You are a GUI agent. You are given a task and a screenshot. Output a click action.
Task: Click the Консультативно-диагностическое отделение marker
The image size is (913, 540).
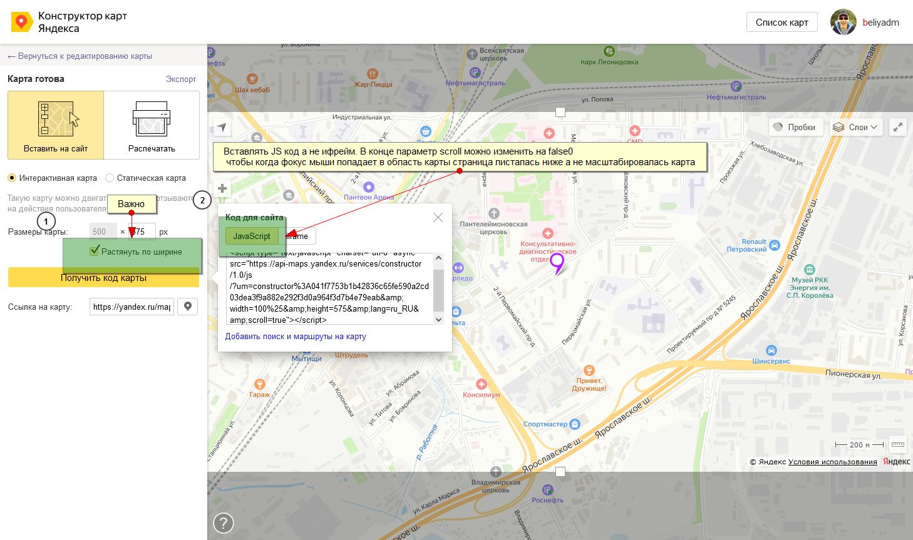(549, 233)
